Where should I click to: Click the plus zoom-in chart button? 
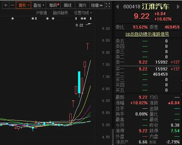(x=6, y=5)
